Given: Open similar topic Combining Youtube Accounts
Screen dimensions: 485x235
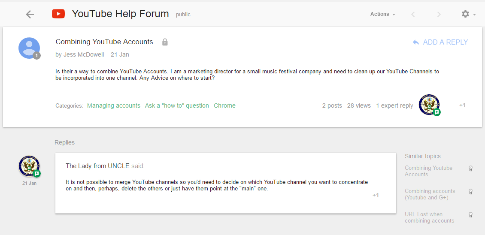Looking at the screenshot, I should [x=428, y=171].
